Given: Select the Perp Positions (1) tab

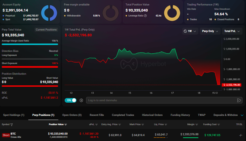Looking at the screenshot, I should click(43, 115).
